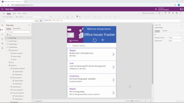Viewport: 184px width, 103px height.
Task: Switch to Advanced tab in properties pane
Action: (x=165, y=31)
